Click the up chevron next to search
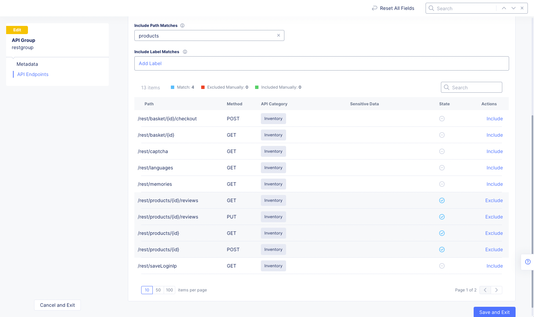 click(504, 8)
